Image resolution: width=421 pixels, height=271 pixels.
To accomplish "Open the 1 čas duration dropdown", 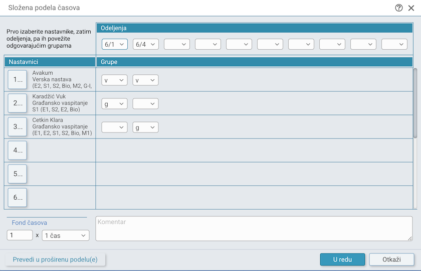I will tap(66, 235).
